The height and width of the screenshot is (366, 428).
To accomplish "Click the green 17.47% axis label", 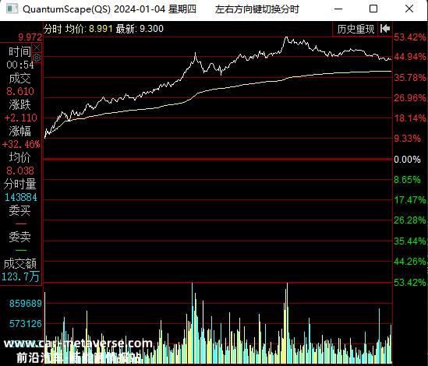I will 410,200.
